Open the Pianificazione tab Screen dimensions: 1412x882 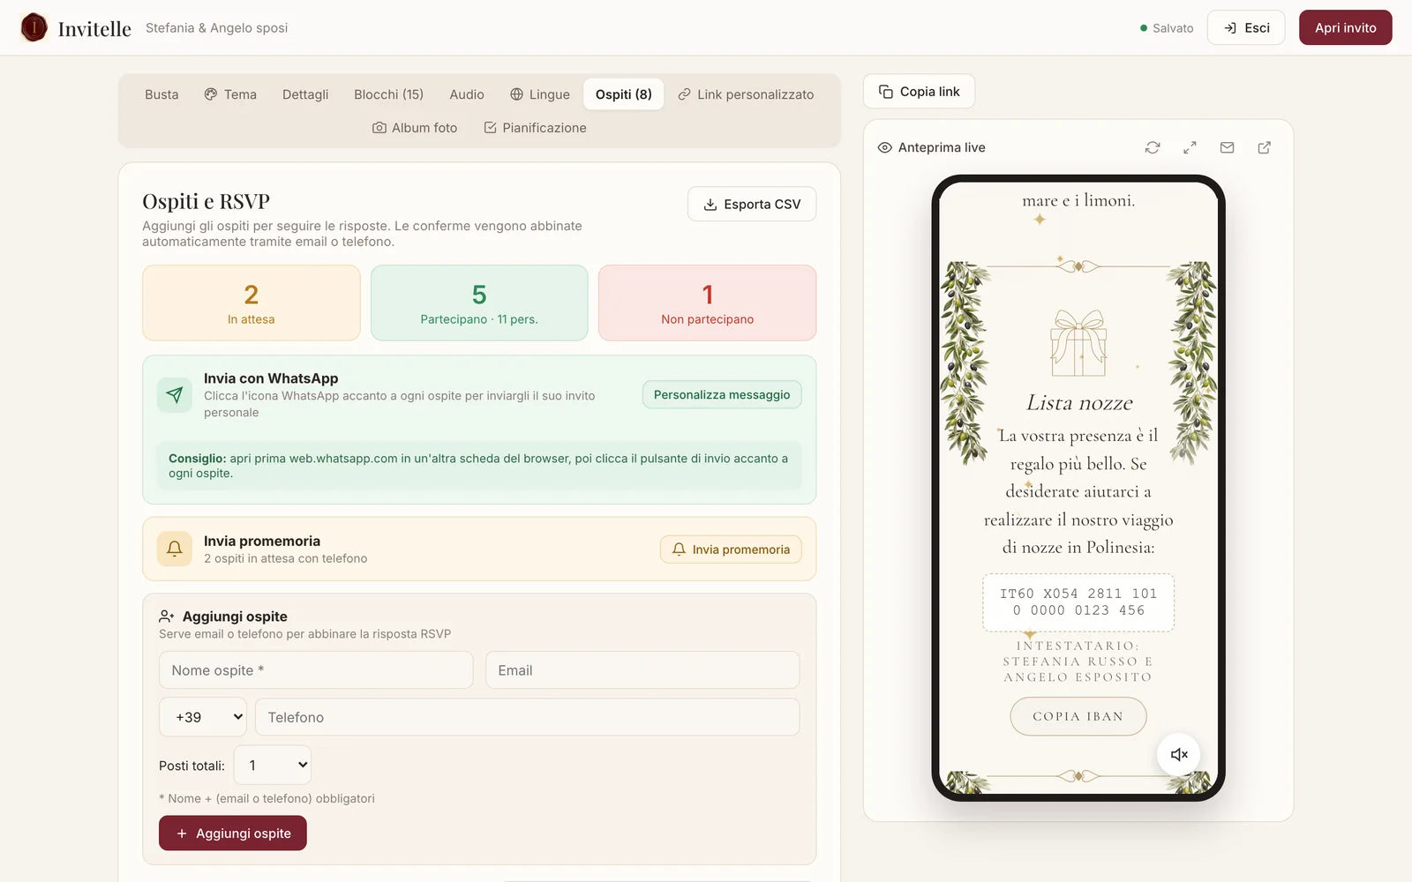pos(535,128)
